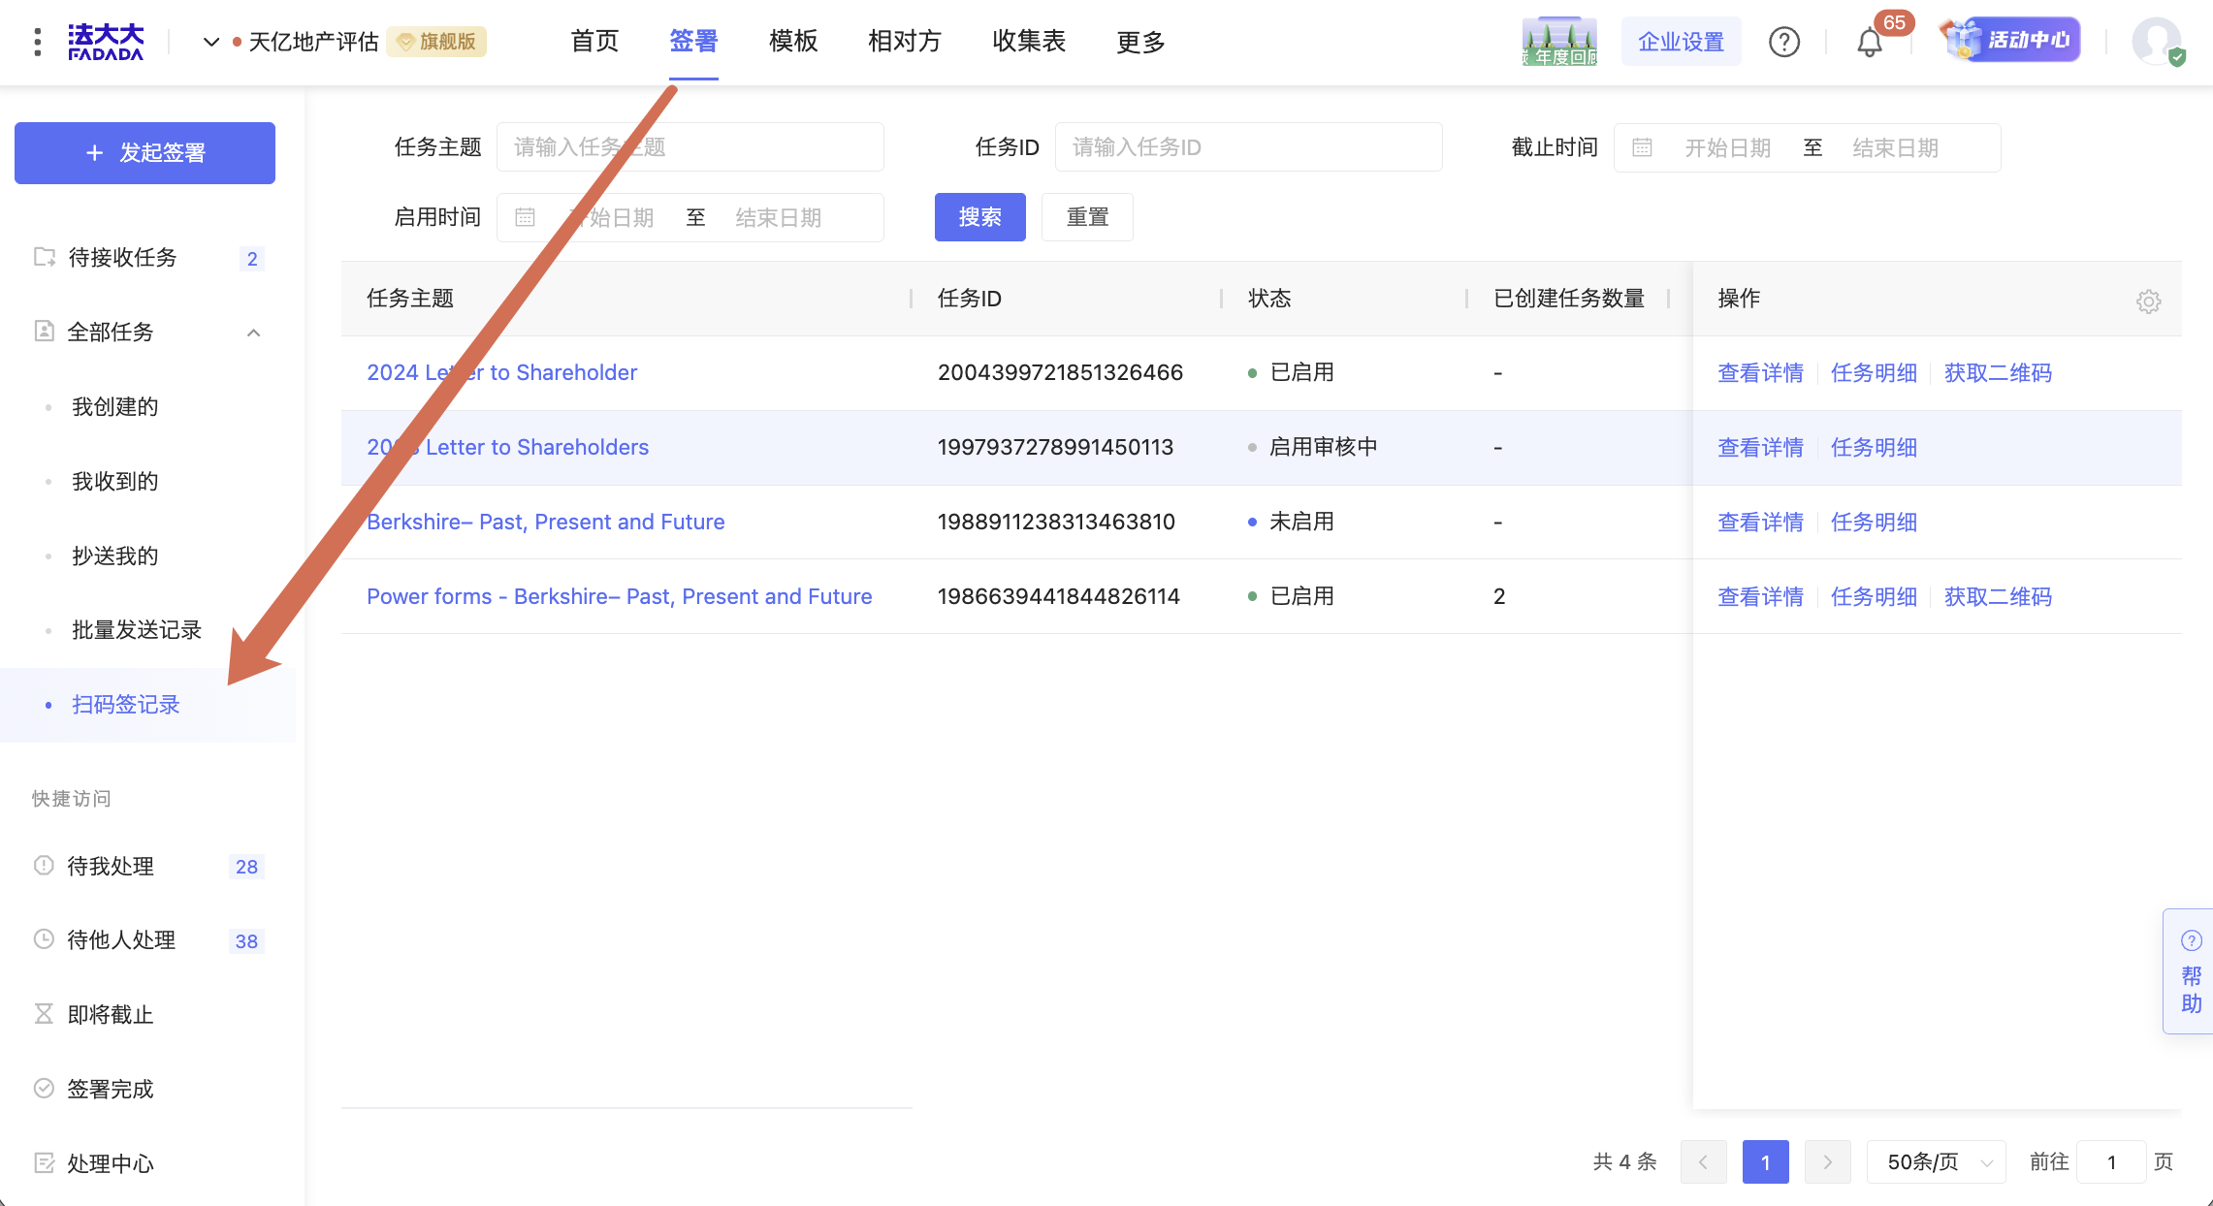Click 获取二维码 for Power forms row

1997,596
